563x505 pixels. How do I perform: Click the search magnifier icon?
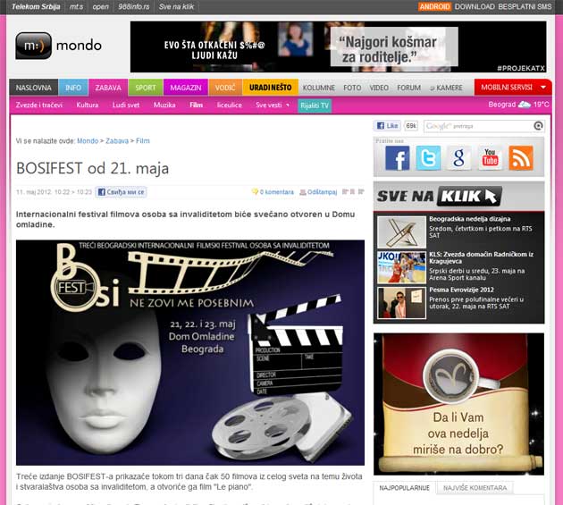click(x=537, y=126)
